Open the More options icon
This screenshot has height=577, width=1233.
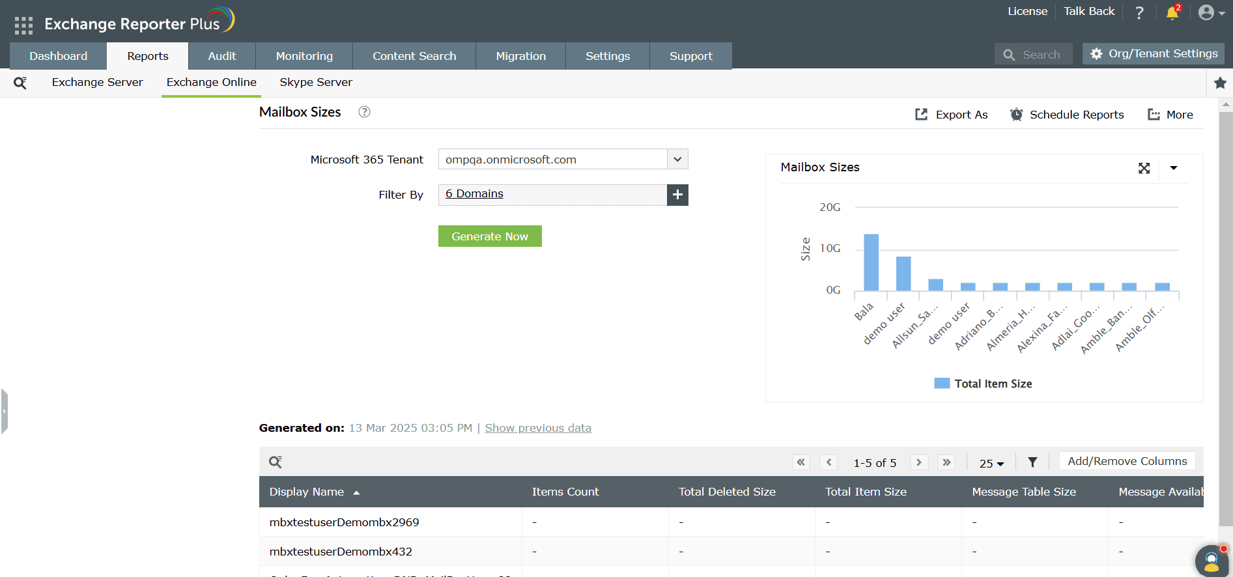[1154, 115]
